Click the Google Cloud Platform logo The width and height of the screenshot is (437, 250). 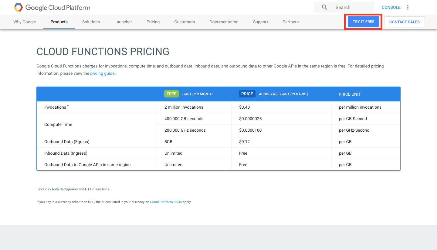[52, 7]
